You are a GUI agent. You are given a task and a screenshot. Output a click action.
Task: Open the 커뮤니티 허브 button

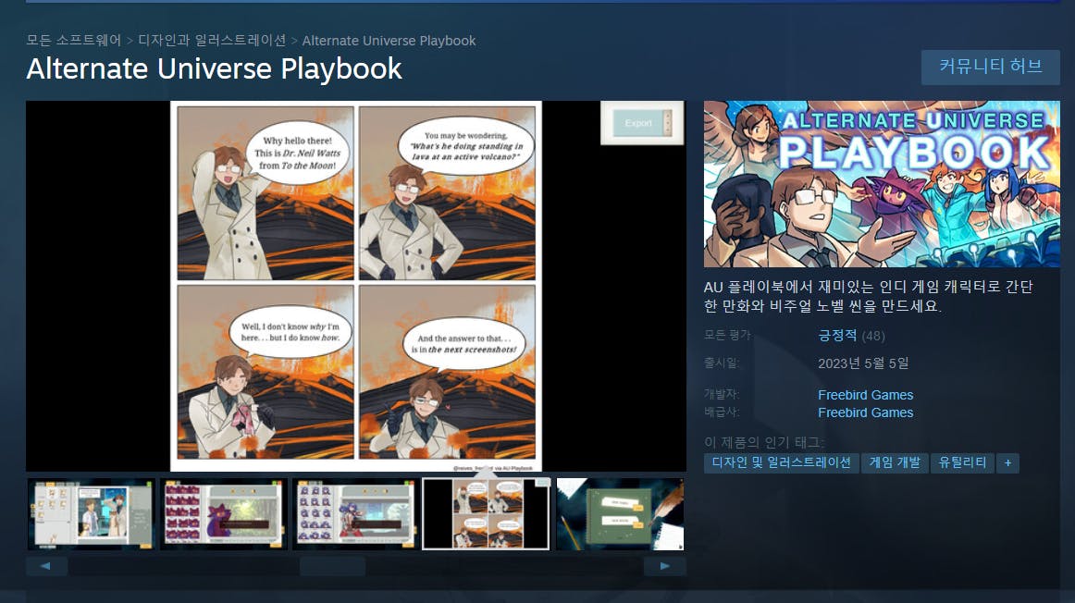990,67
